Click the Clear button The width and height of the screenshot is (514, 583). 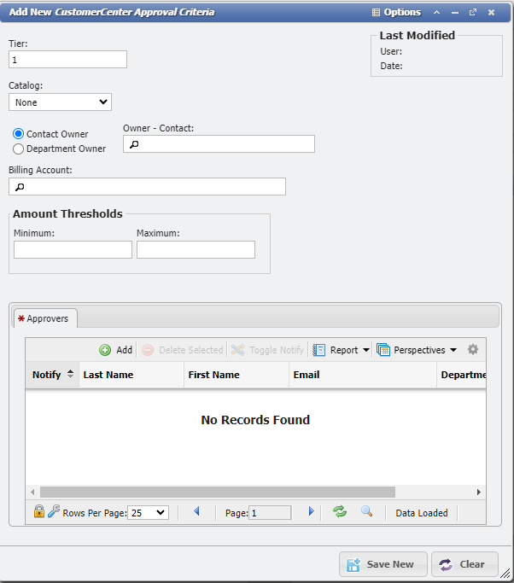point(464,564)
